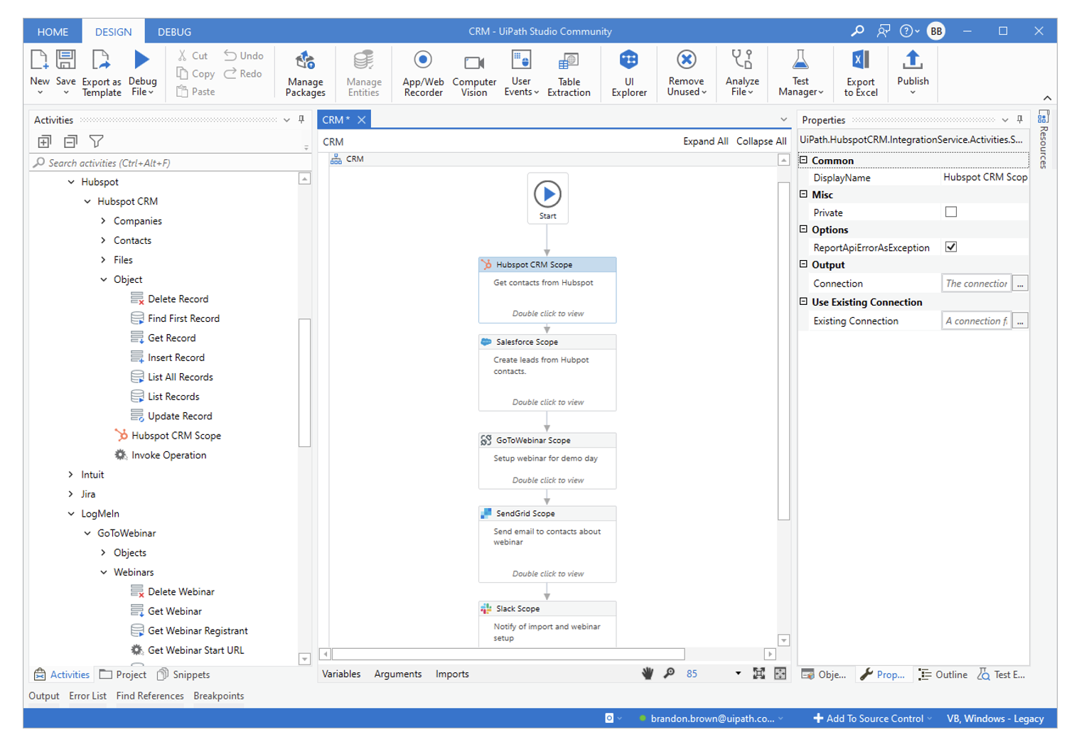1079x742 pixels.
Task: Open Test Manager icon
Action: (800, 60)
